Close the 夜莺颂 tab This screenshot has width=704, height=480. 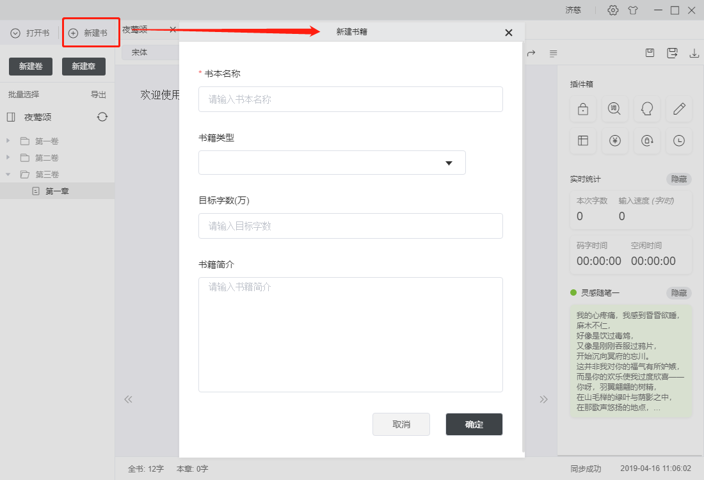click(172, 29)
